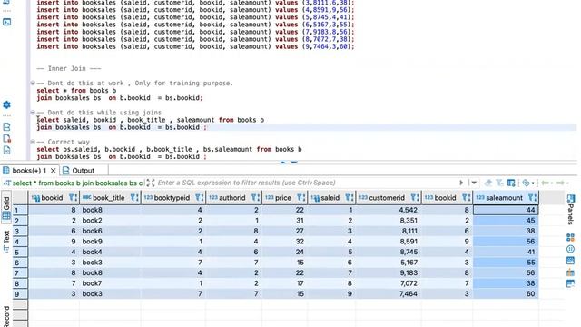
Task: Open the SQL console terminal icon in left gutter
Action: (6, 22)
